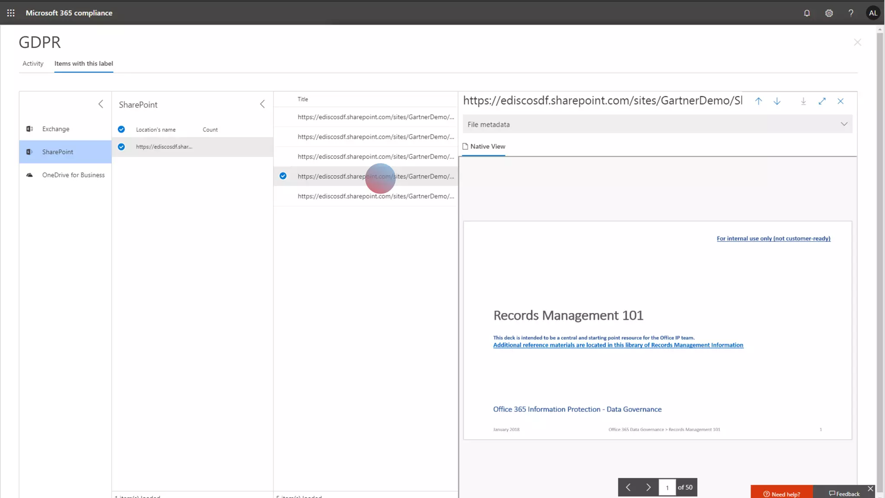Open the Records Management Information library link
This screenshot has height=498, width=885.
click(618, 345)
